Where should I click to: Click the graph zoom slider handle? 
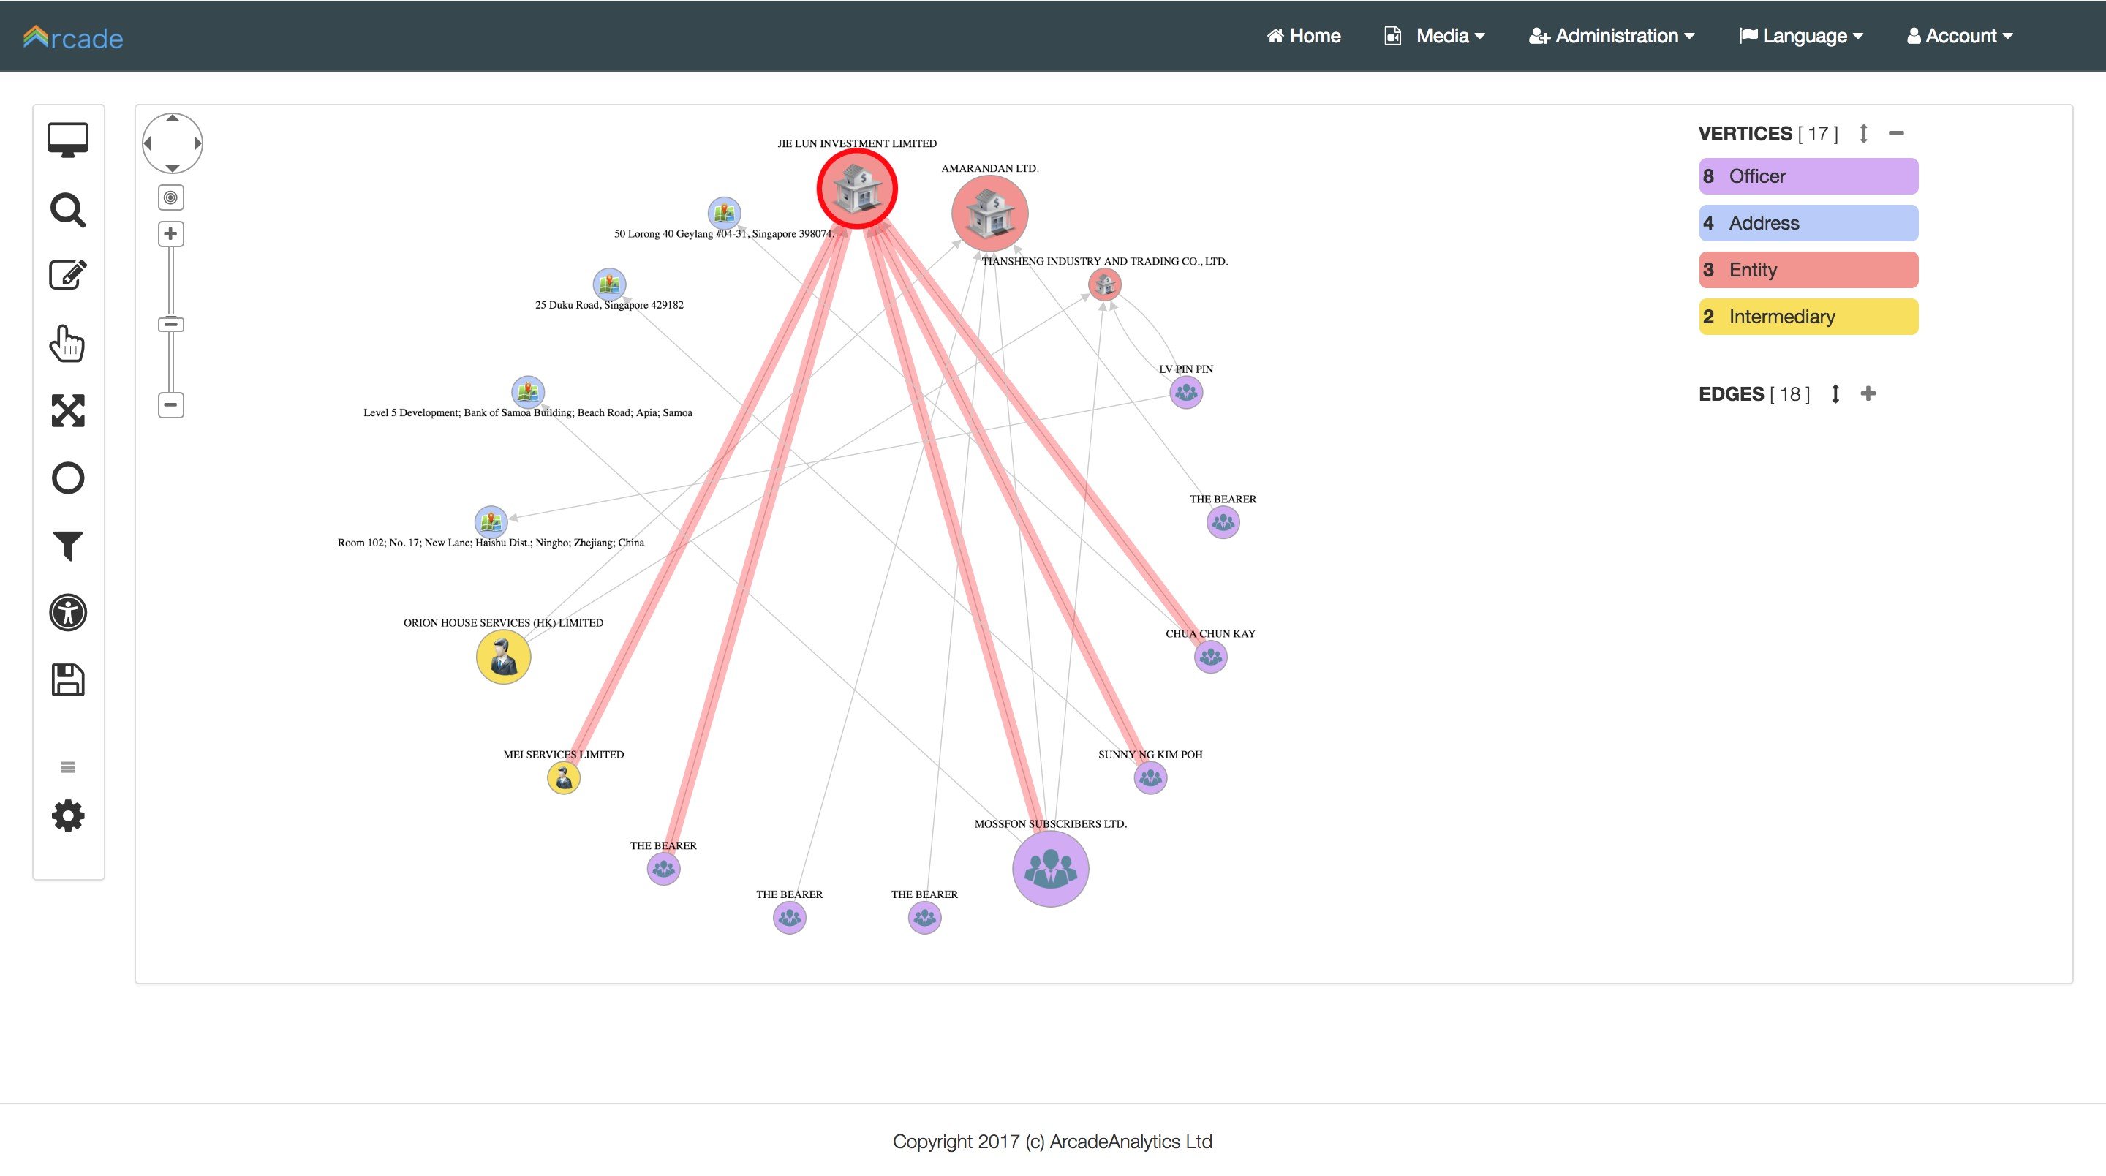click(170, 325)
